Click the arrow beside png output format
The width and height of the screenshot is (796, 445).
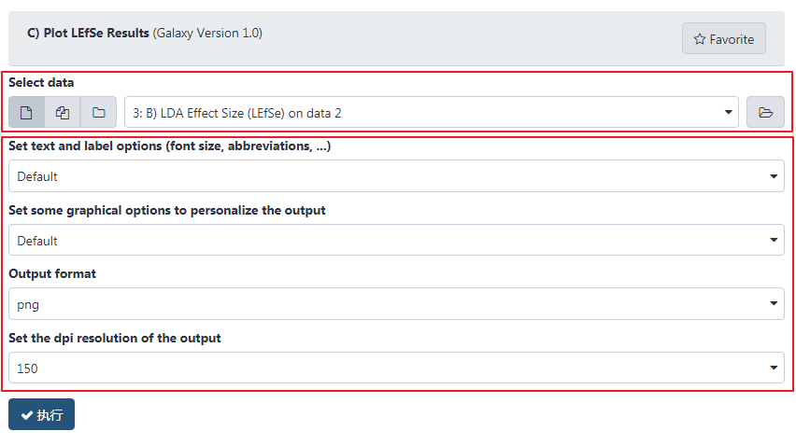[x=774, y=303]
